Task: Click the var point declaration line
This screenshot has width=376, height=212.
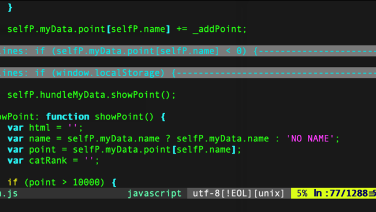Action: [x=124, y=150]
